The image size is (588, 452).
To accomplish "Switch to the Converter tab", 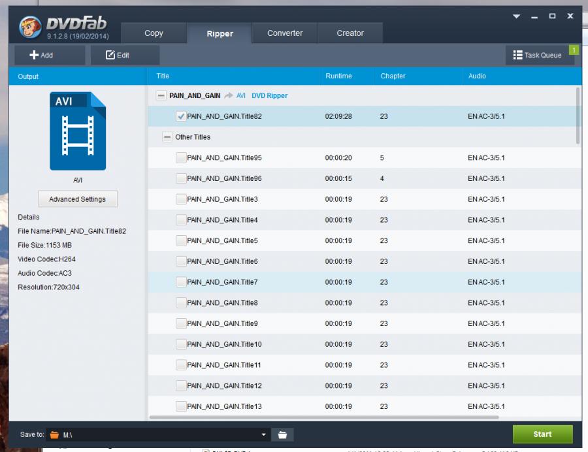I will pyautogui.click(x=285, y=33).
